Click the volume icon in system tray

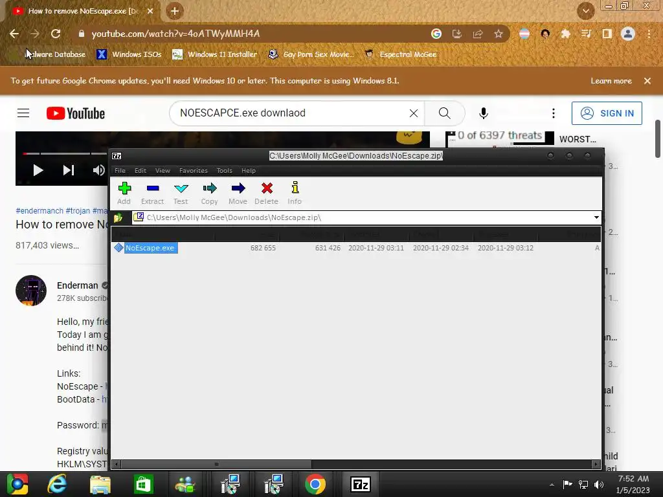pyautogui.click(x=599, y=485)
